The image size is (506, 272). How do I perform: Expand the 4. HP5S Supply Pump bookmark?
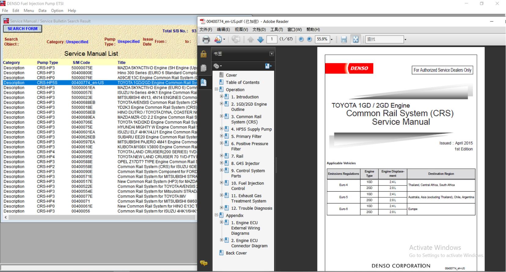point(222,129)
